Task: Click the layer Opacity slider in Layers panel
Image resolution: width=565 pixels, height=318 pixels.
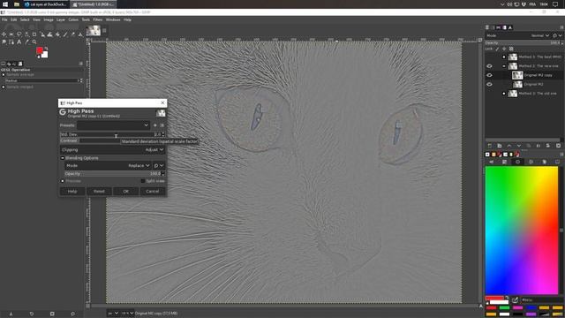Action: [523, 43]
